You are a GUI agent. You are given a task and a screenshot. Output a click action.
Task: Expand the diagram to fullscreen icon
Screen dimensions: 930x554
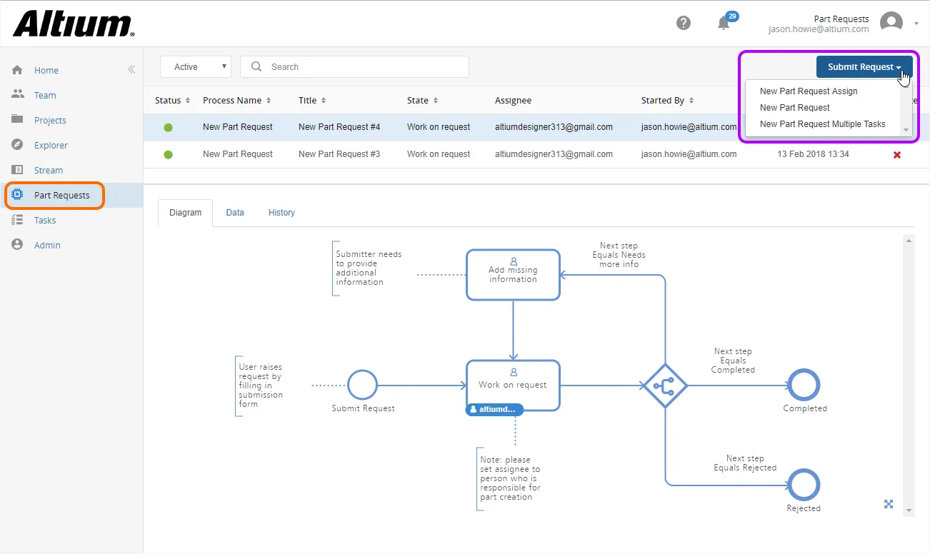click(x=889, y=504)
